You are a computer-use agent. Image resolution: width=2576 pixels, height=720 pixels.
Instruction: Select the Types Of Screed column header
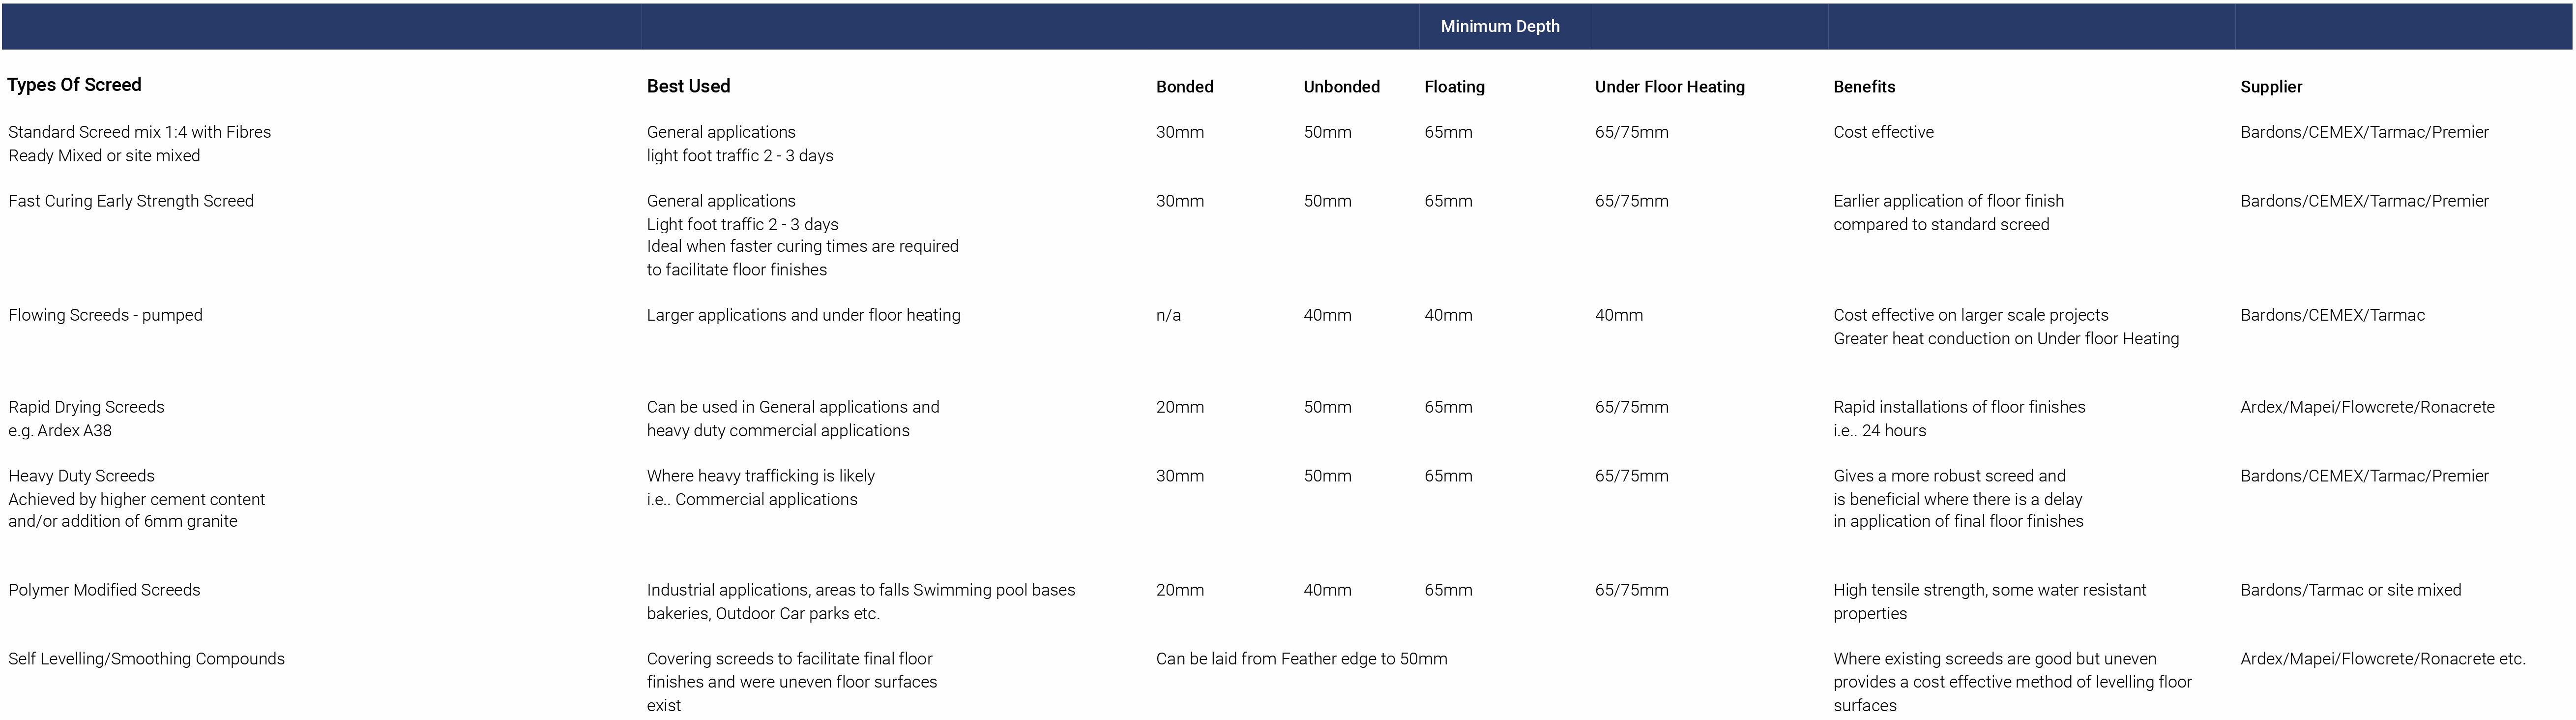coord(74,85)
